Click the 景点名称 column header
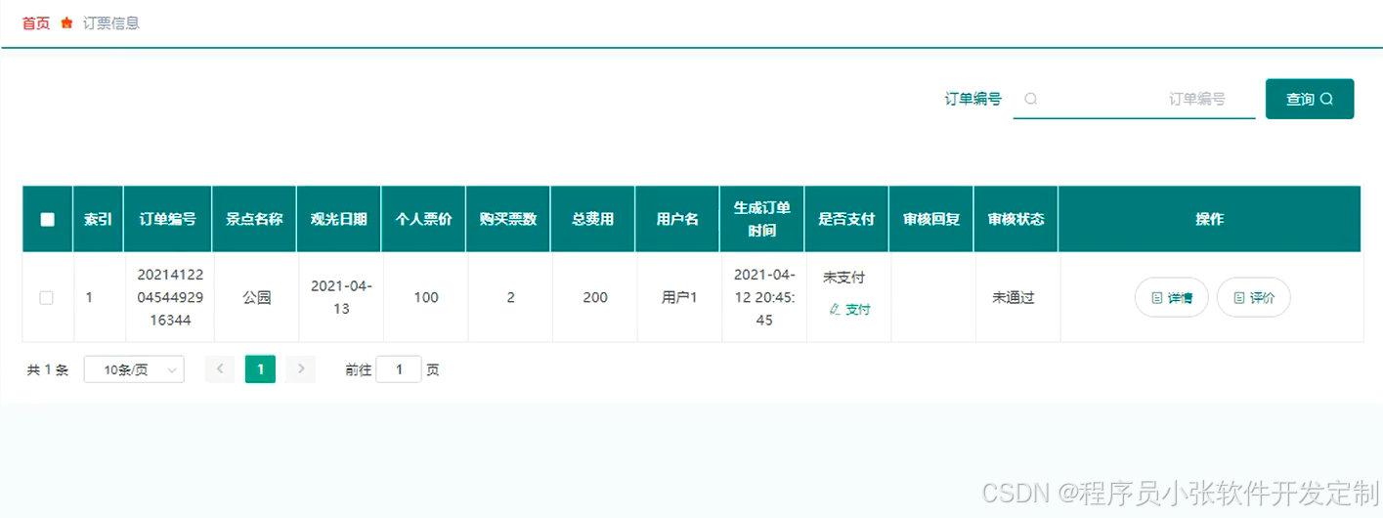Screen dimensions: 1383x518 click(254, 219)
